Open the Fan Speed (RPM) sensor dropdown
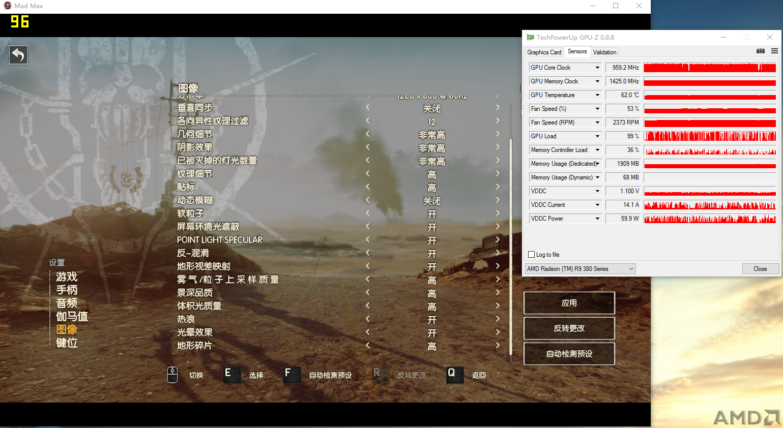This screenshot has height=428, width=783. click(x=597, y=123)
